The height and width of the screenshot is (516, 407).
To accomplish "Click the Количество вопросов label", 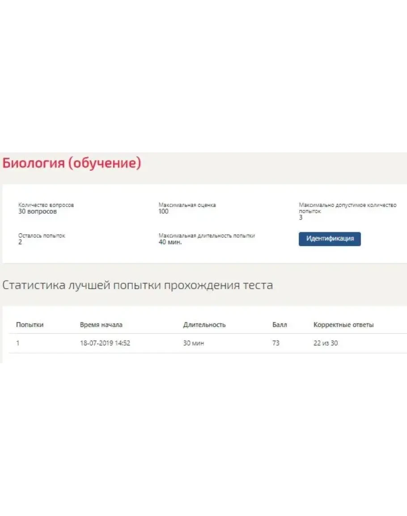I will point(46,205).
